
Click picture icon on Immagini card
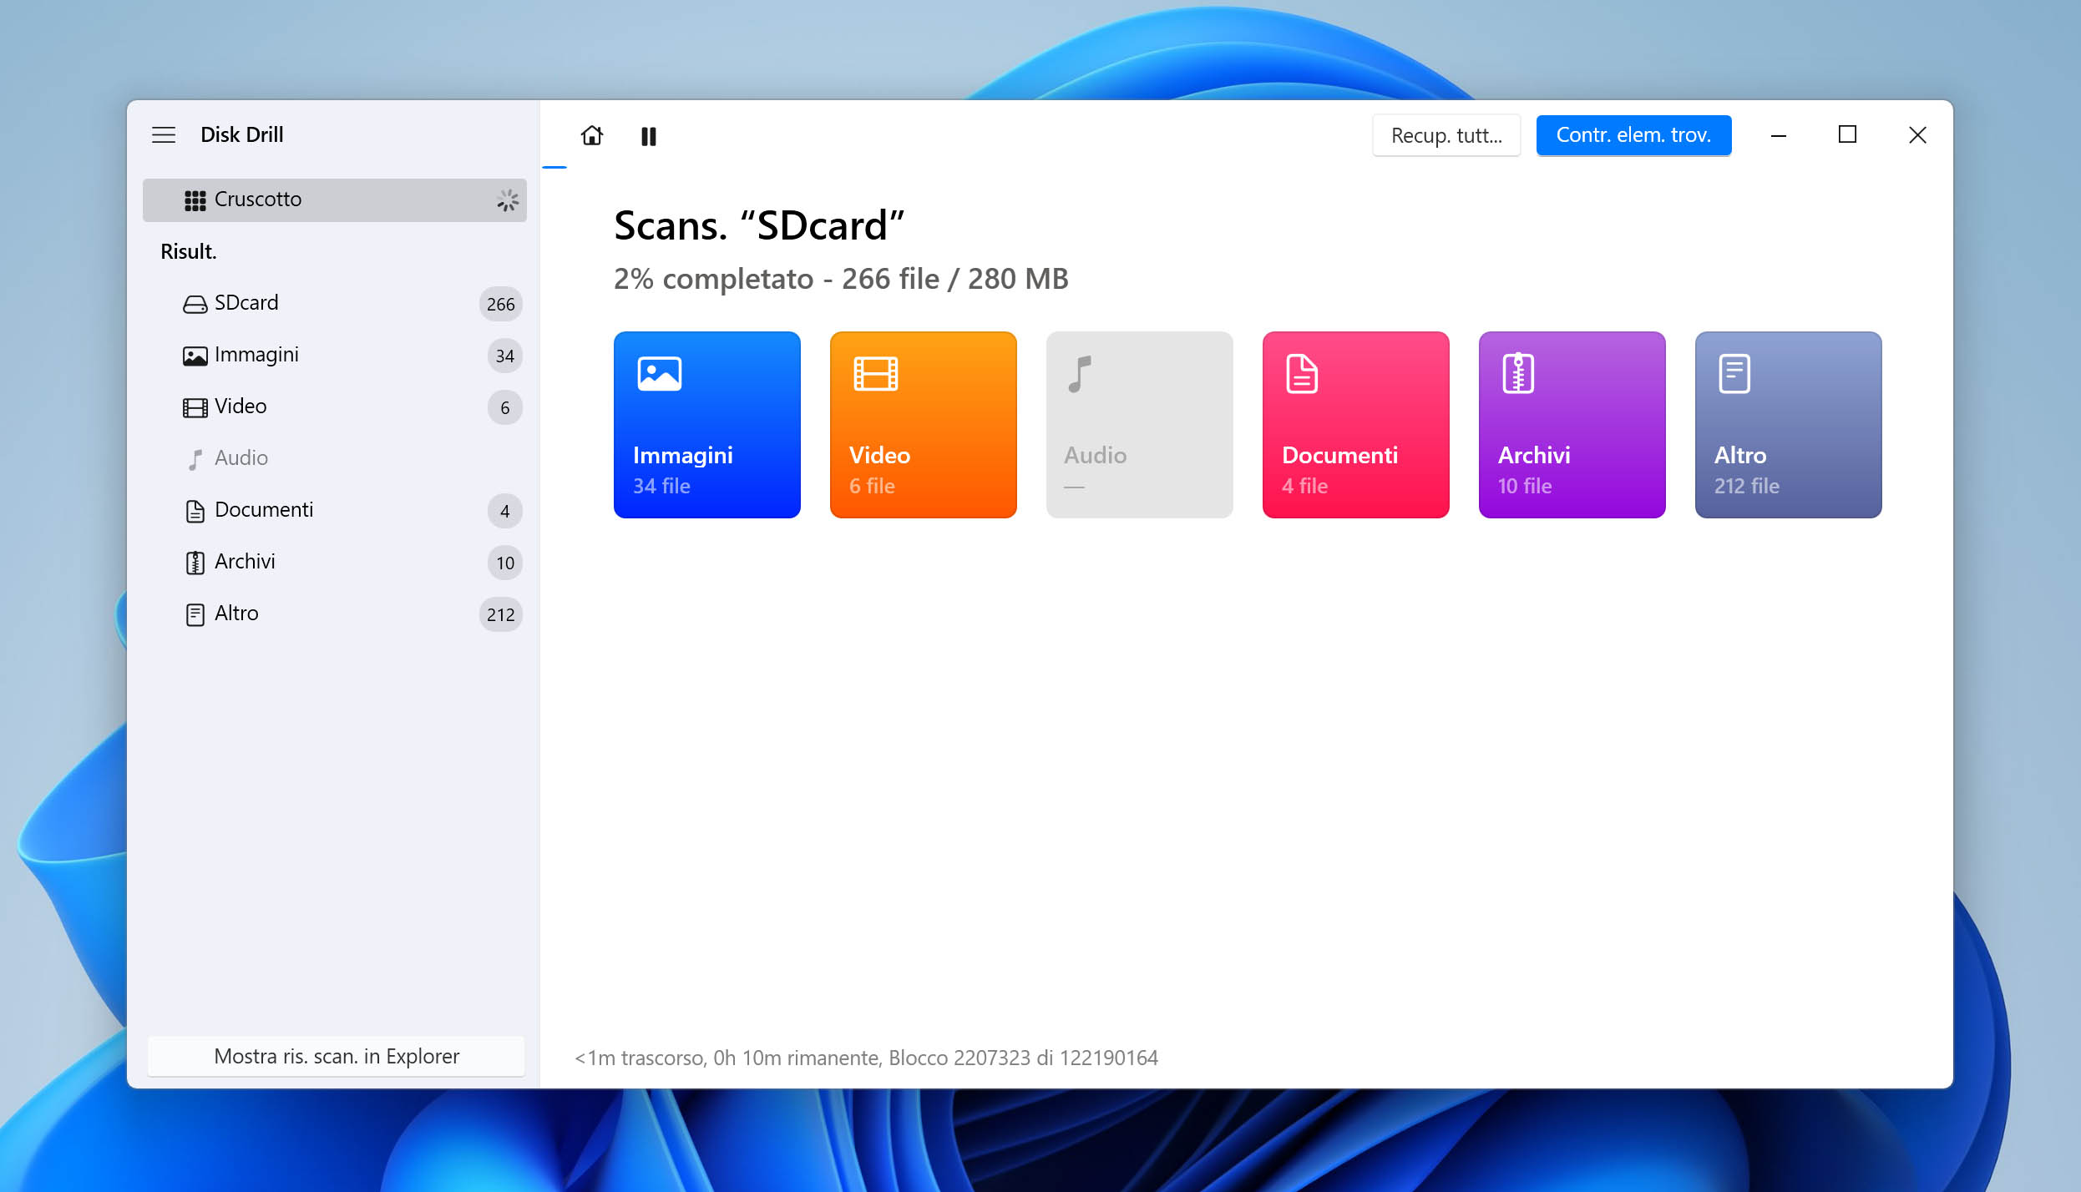[x=660, y=373]
